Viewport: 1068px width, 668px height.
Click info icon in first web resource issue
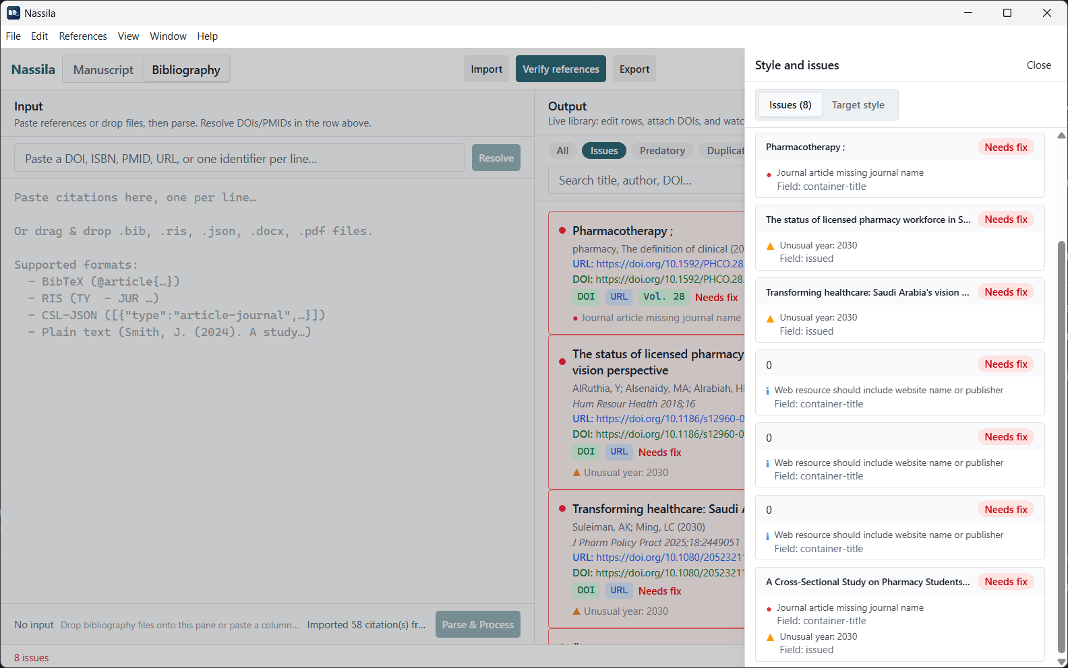[767, 391]
